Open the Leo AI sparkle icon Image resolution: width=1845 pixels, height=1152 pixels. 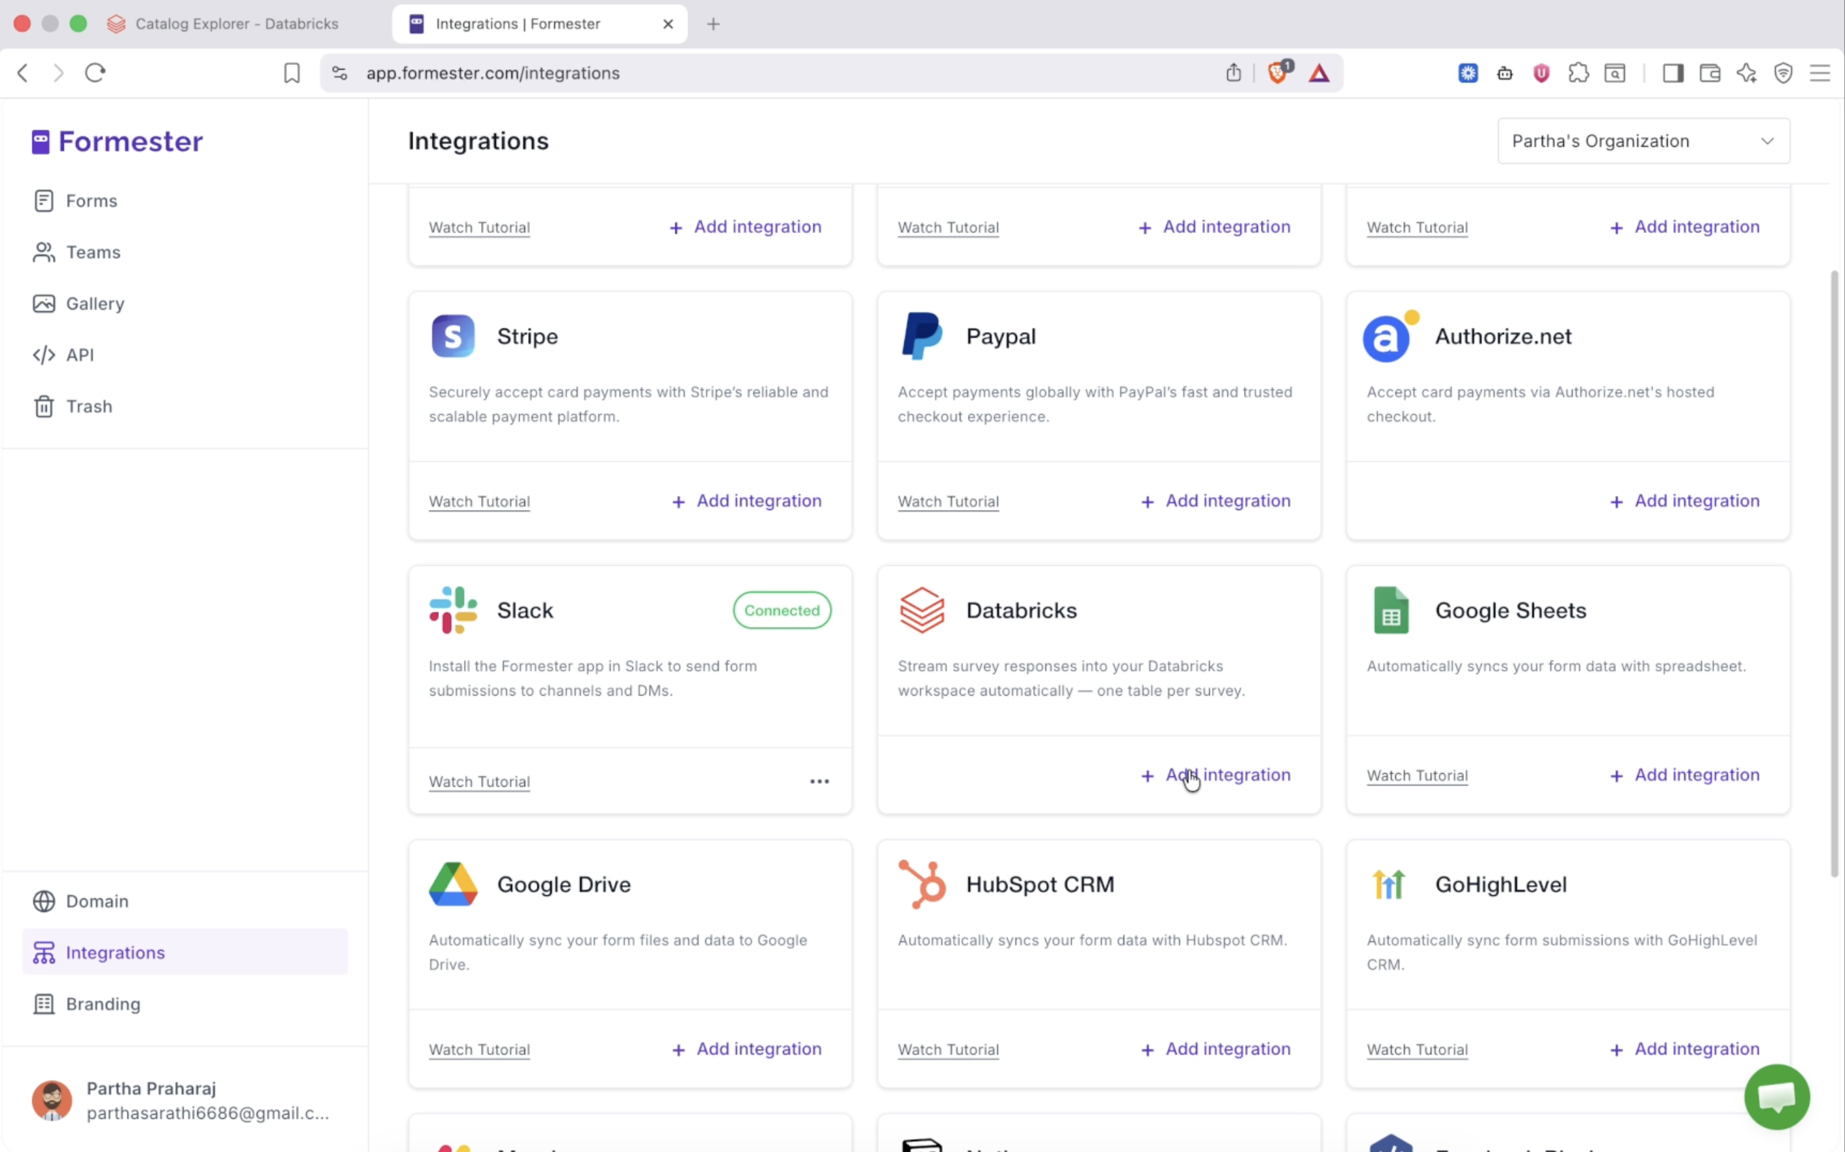click(x=1747, y=73)
